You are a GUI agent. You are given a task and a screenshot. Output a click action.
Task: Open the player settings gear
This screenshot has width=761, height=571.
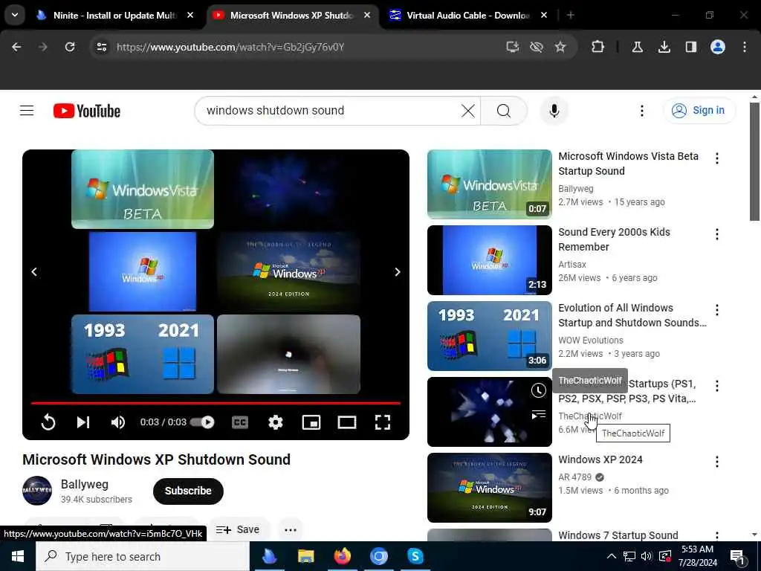(275, 422)
